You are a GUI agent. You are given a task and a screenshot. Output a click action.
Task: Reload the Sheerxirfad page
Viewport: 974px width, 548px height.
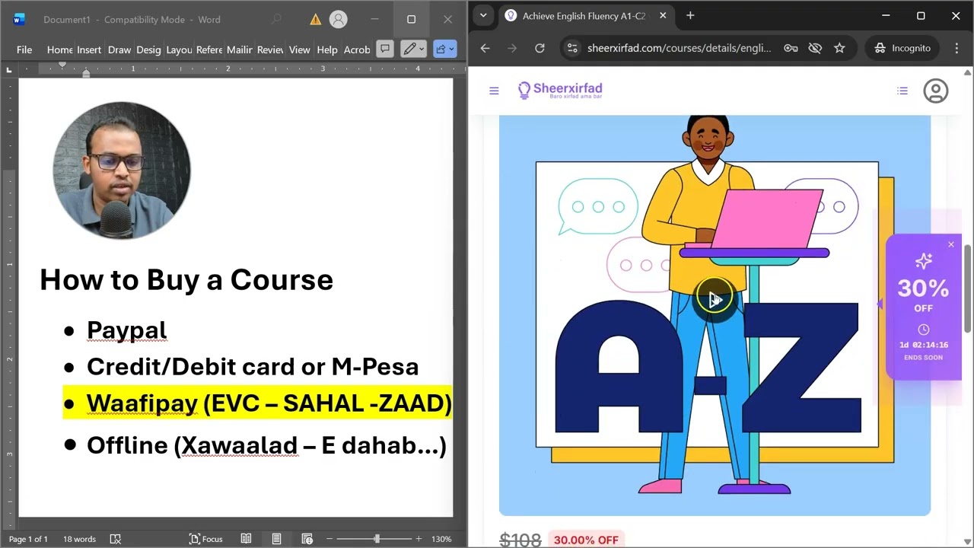coord(540,48)
